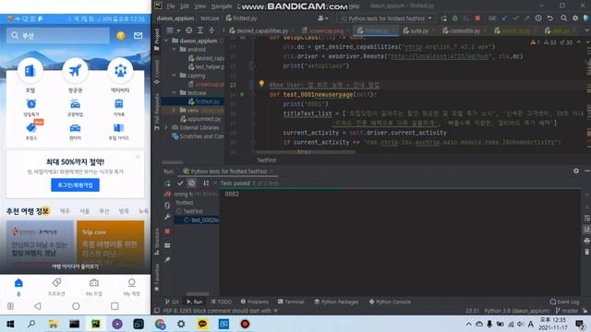Click the red Stop square in Run panel sidebar
The width and height of the screenshot is (591, 332).
point(167,231)
